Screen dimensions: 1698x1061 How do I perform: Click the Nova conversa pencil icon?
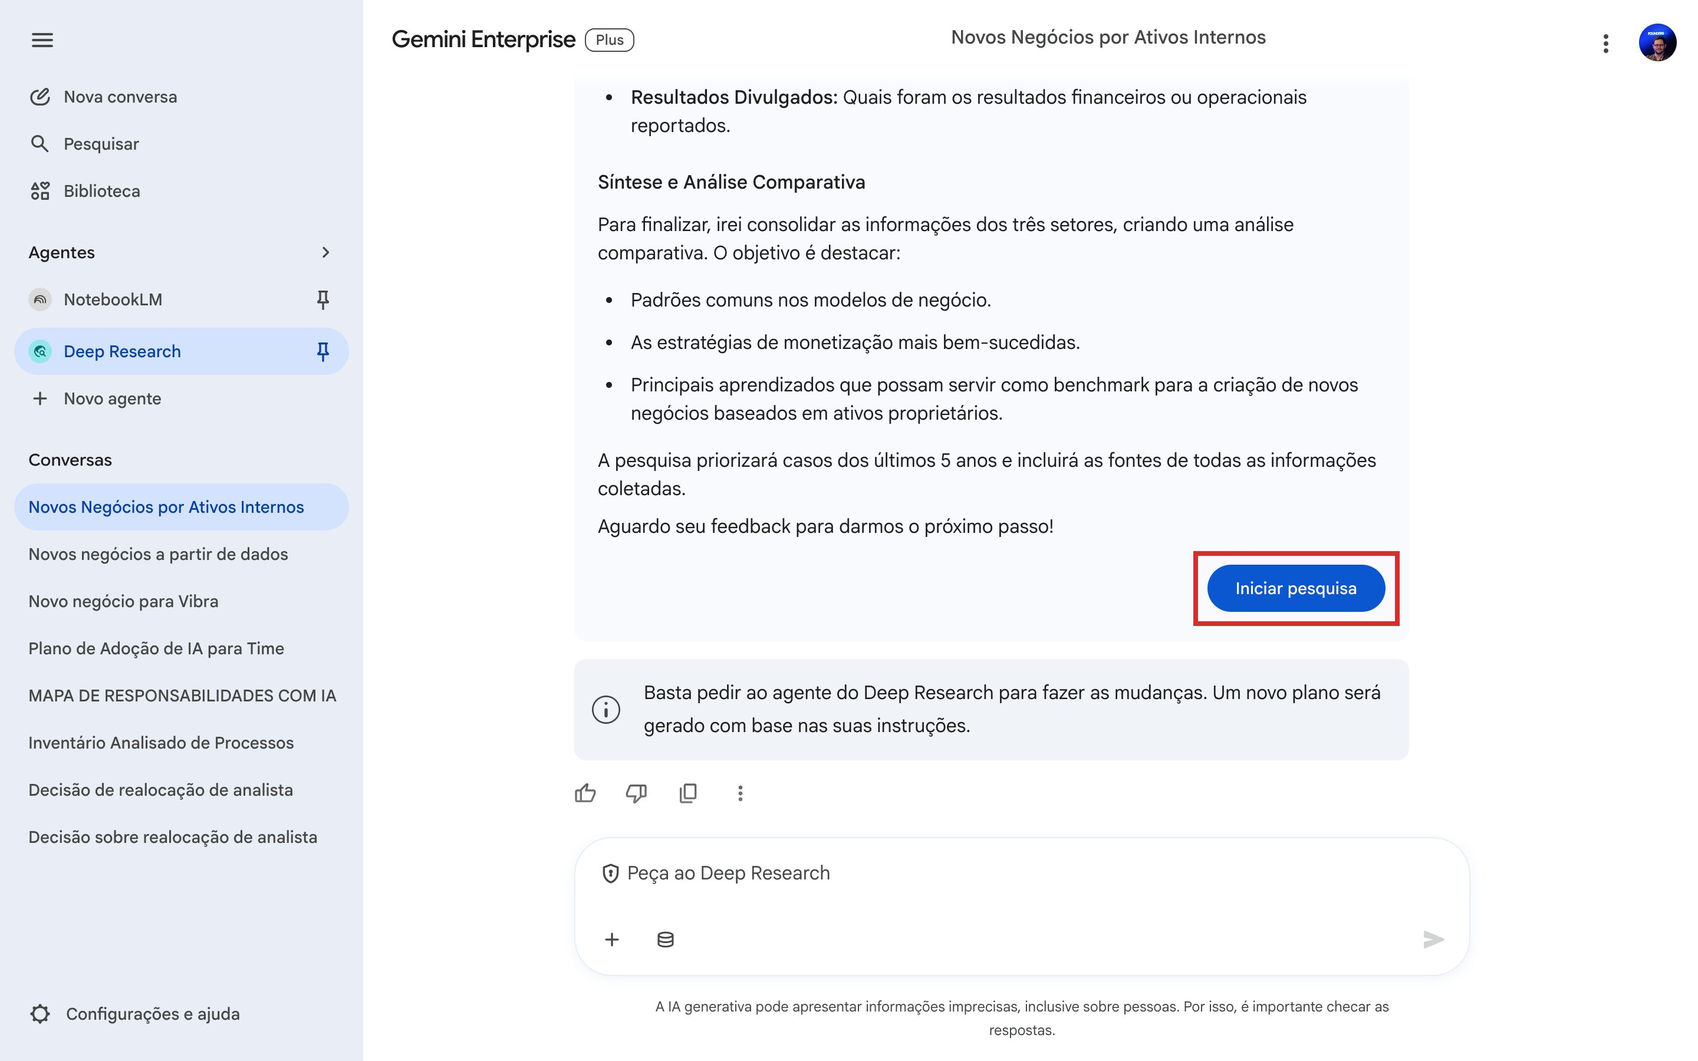40,97
